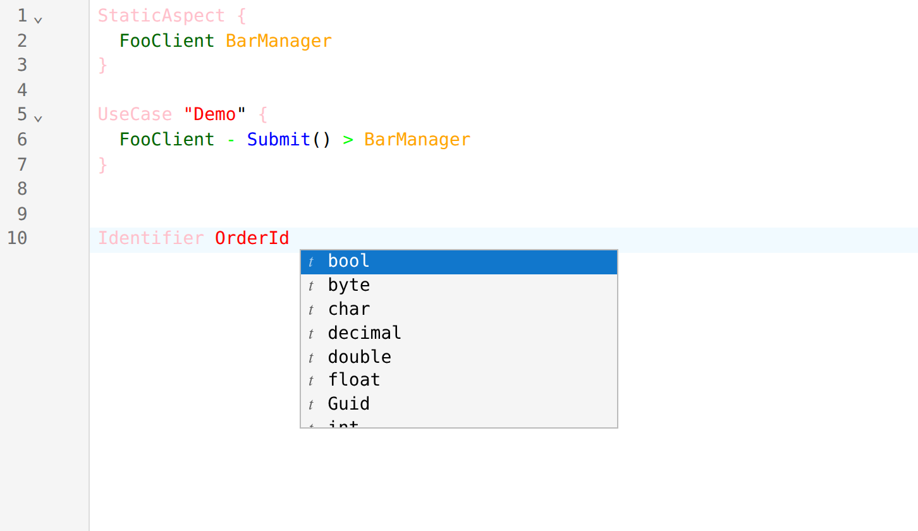Place cursor on OrderId
This screenshot has width=918, height=531.
click(x=252, y=238)
